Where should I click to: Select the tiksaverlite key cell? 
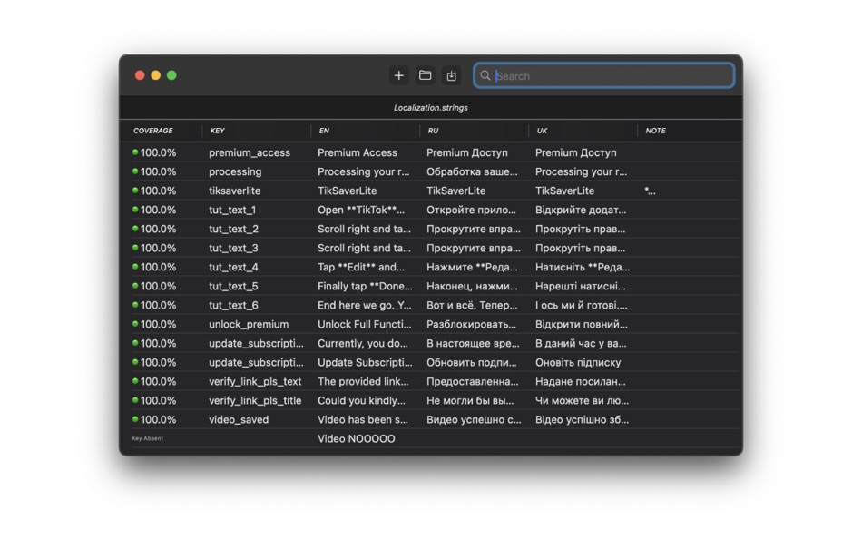(x=234, y=191)
